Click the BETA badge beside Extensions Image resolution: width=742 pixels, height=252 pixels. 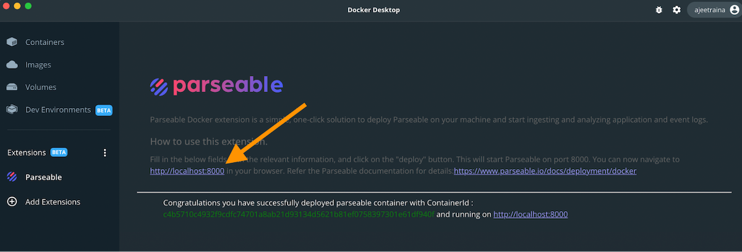[59, 152]
